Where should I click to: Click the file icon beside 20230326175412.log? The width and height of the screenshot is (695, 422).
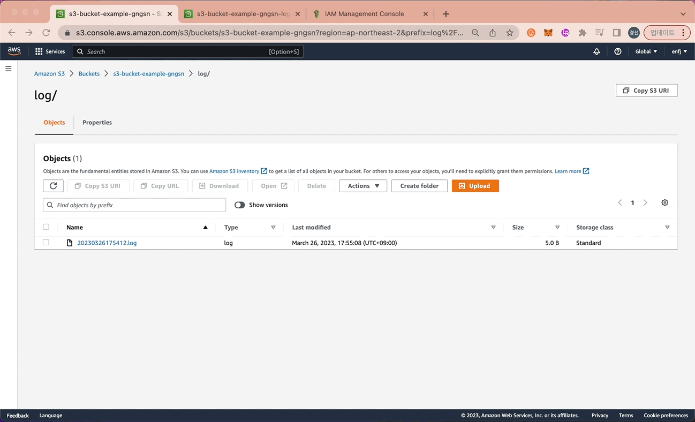coord(69,243)
